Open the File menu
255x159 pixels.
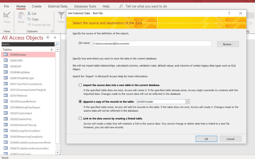click(x=6, y=6)
